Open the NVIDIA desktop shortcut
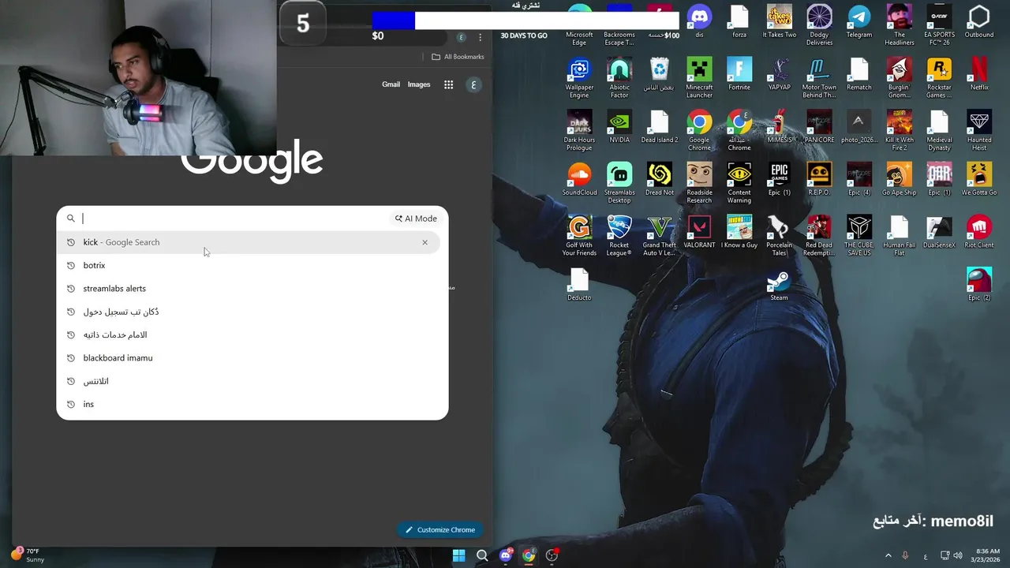This screenshot has height=568, width=1010. [619, 126]
